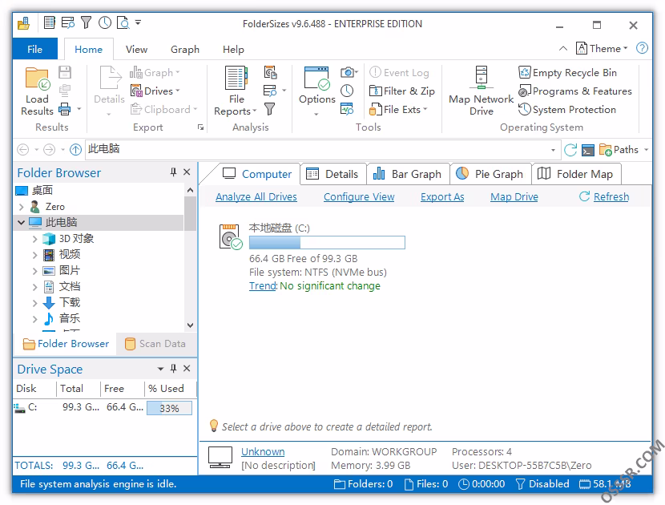This screenshot has width=665, height=505.
Task: Click the Print results printer icon
Action: pyautogui.click(x=65, y=110)
